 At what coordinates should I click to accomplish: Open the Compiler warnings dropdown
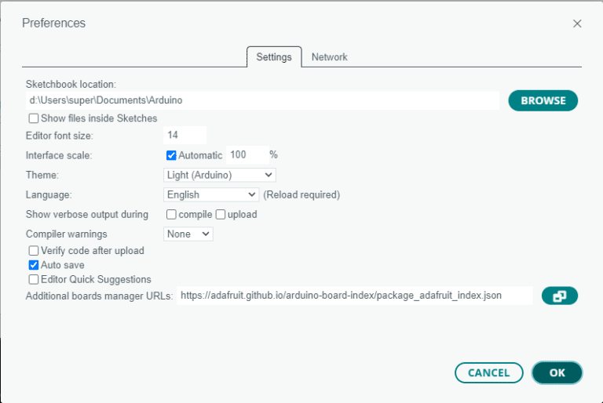click(x=188, y=234)
